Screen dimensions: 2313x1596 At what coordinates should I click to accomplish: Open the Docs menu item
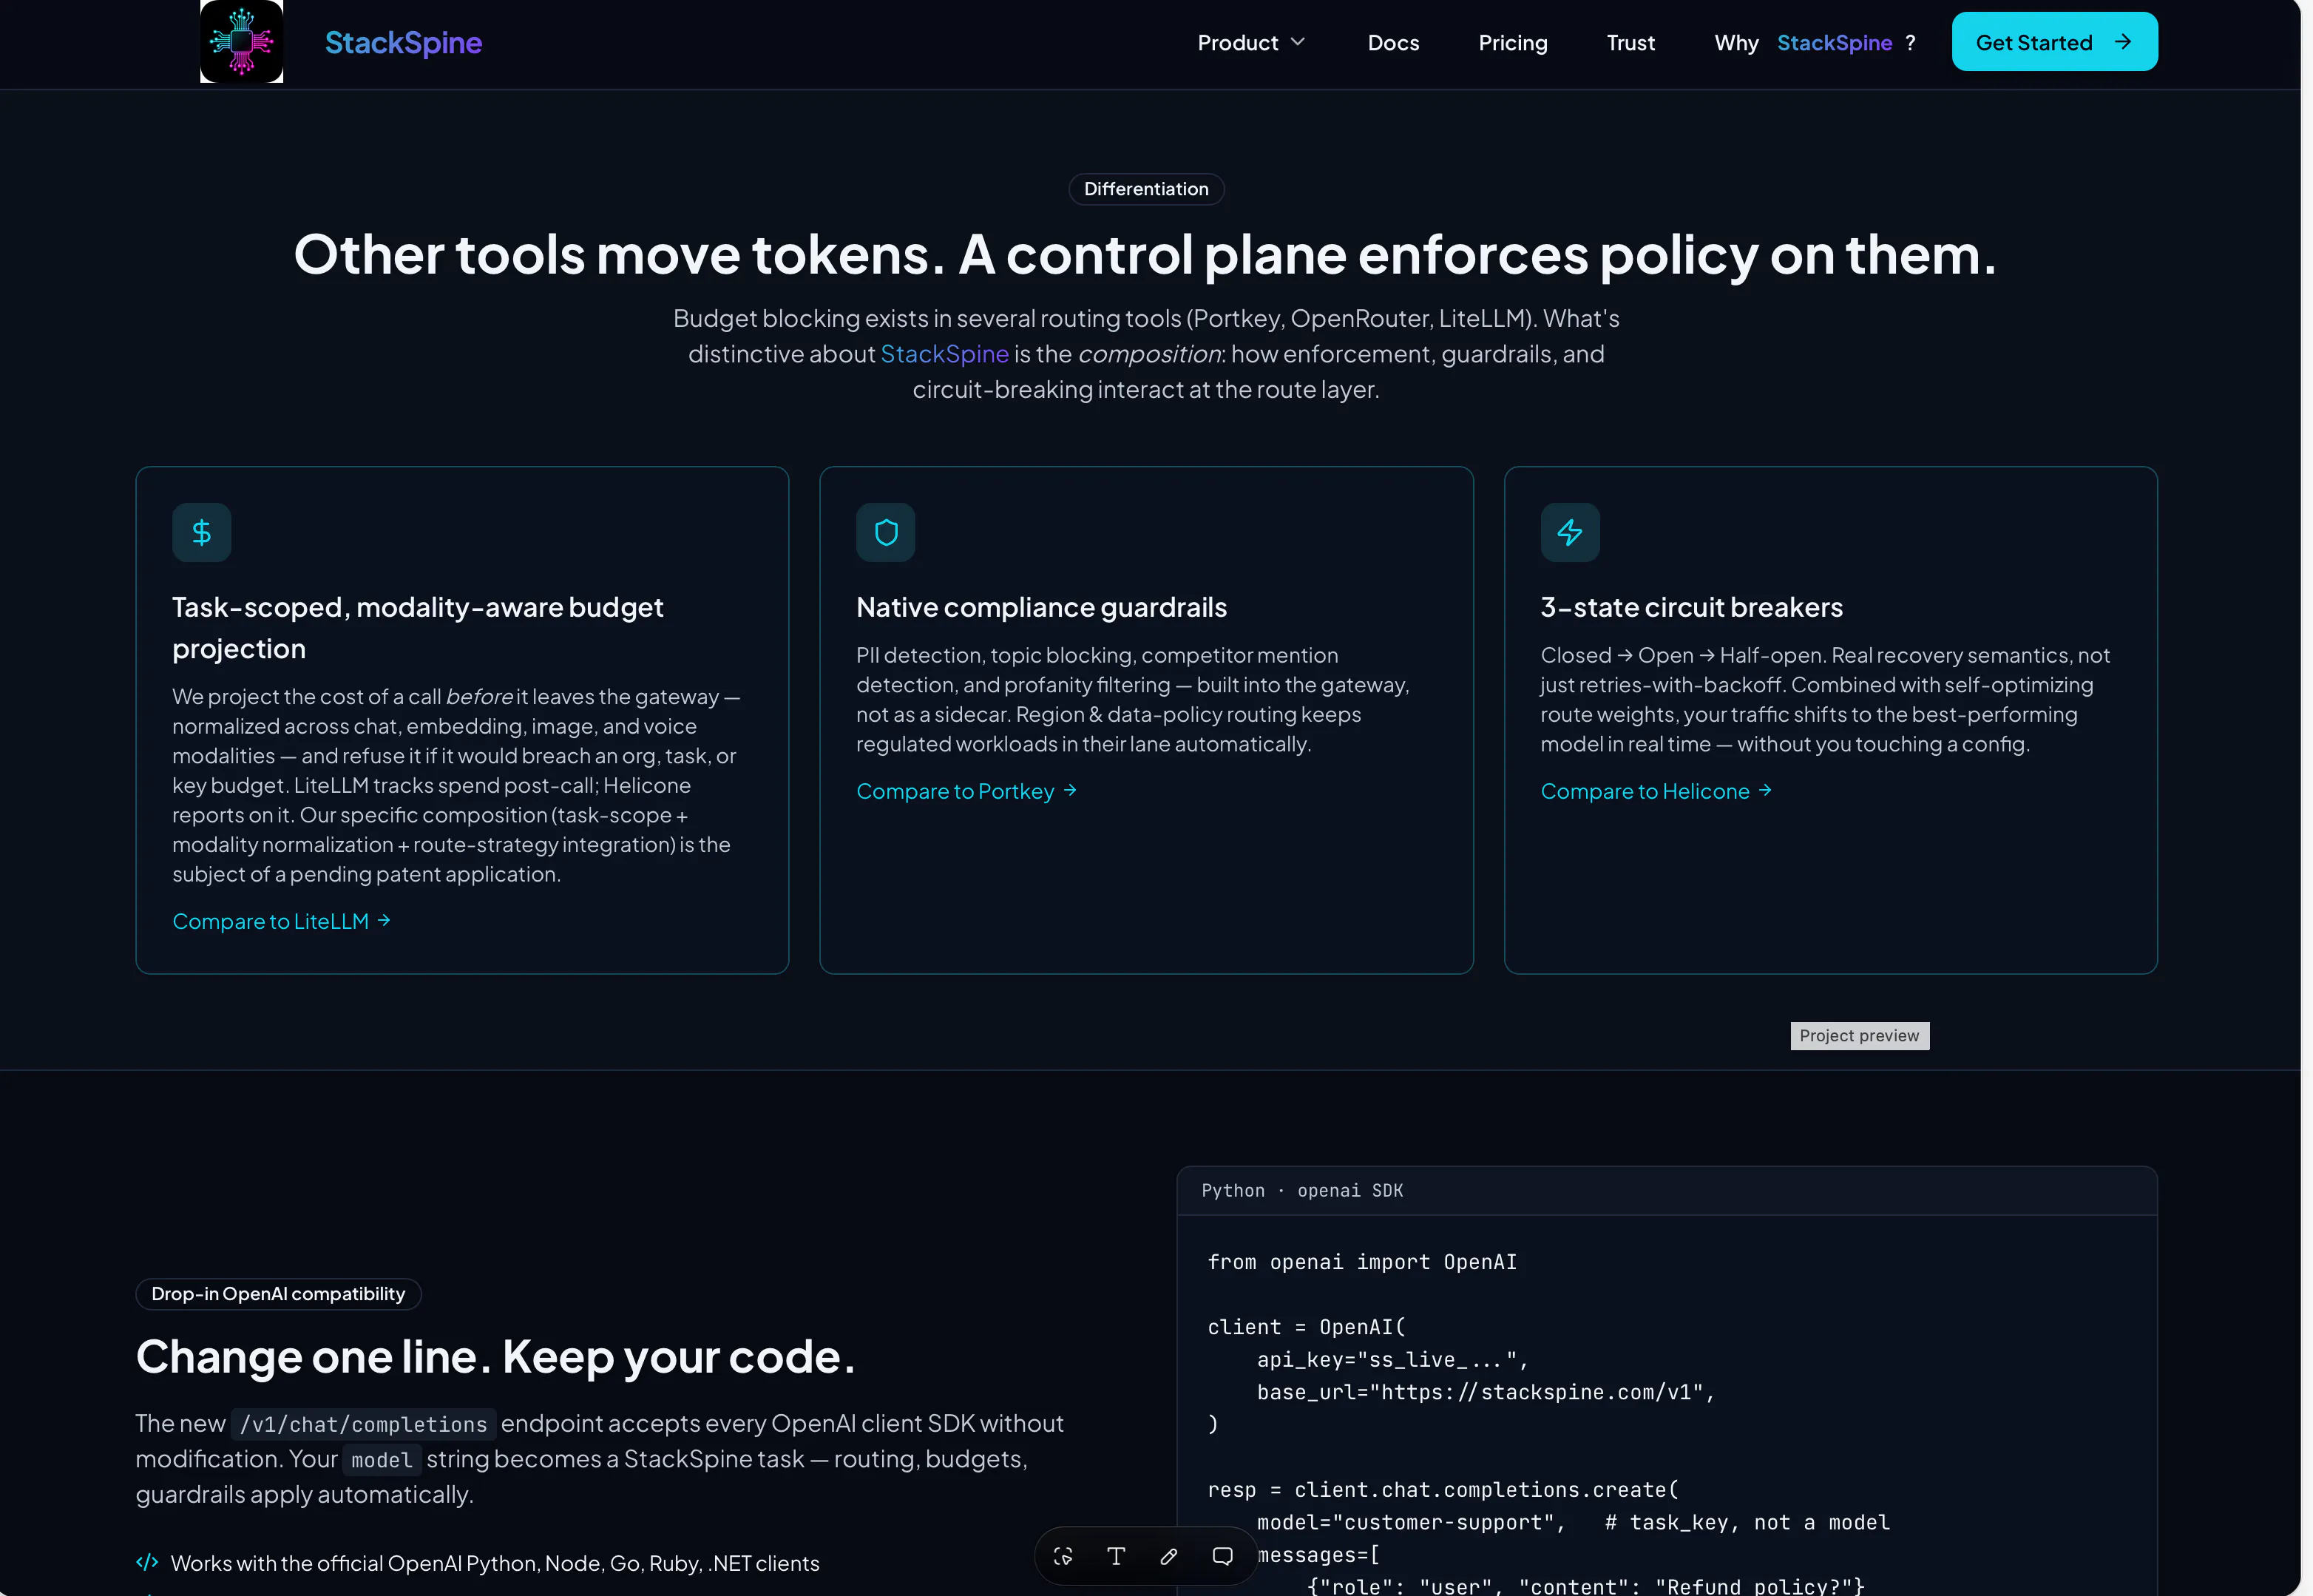(x=1392, y=43)
